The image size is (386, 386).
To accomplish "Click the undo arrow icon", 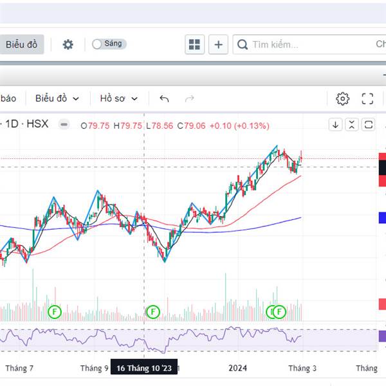I will tap(164, 98).
